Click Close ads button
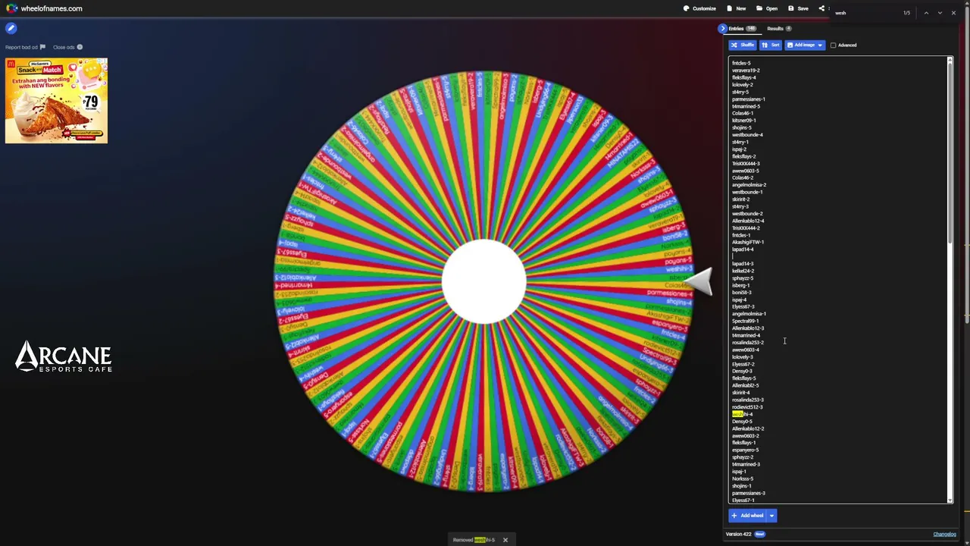The height and width of the screenshot is (546, 970). point(67,47)
